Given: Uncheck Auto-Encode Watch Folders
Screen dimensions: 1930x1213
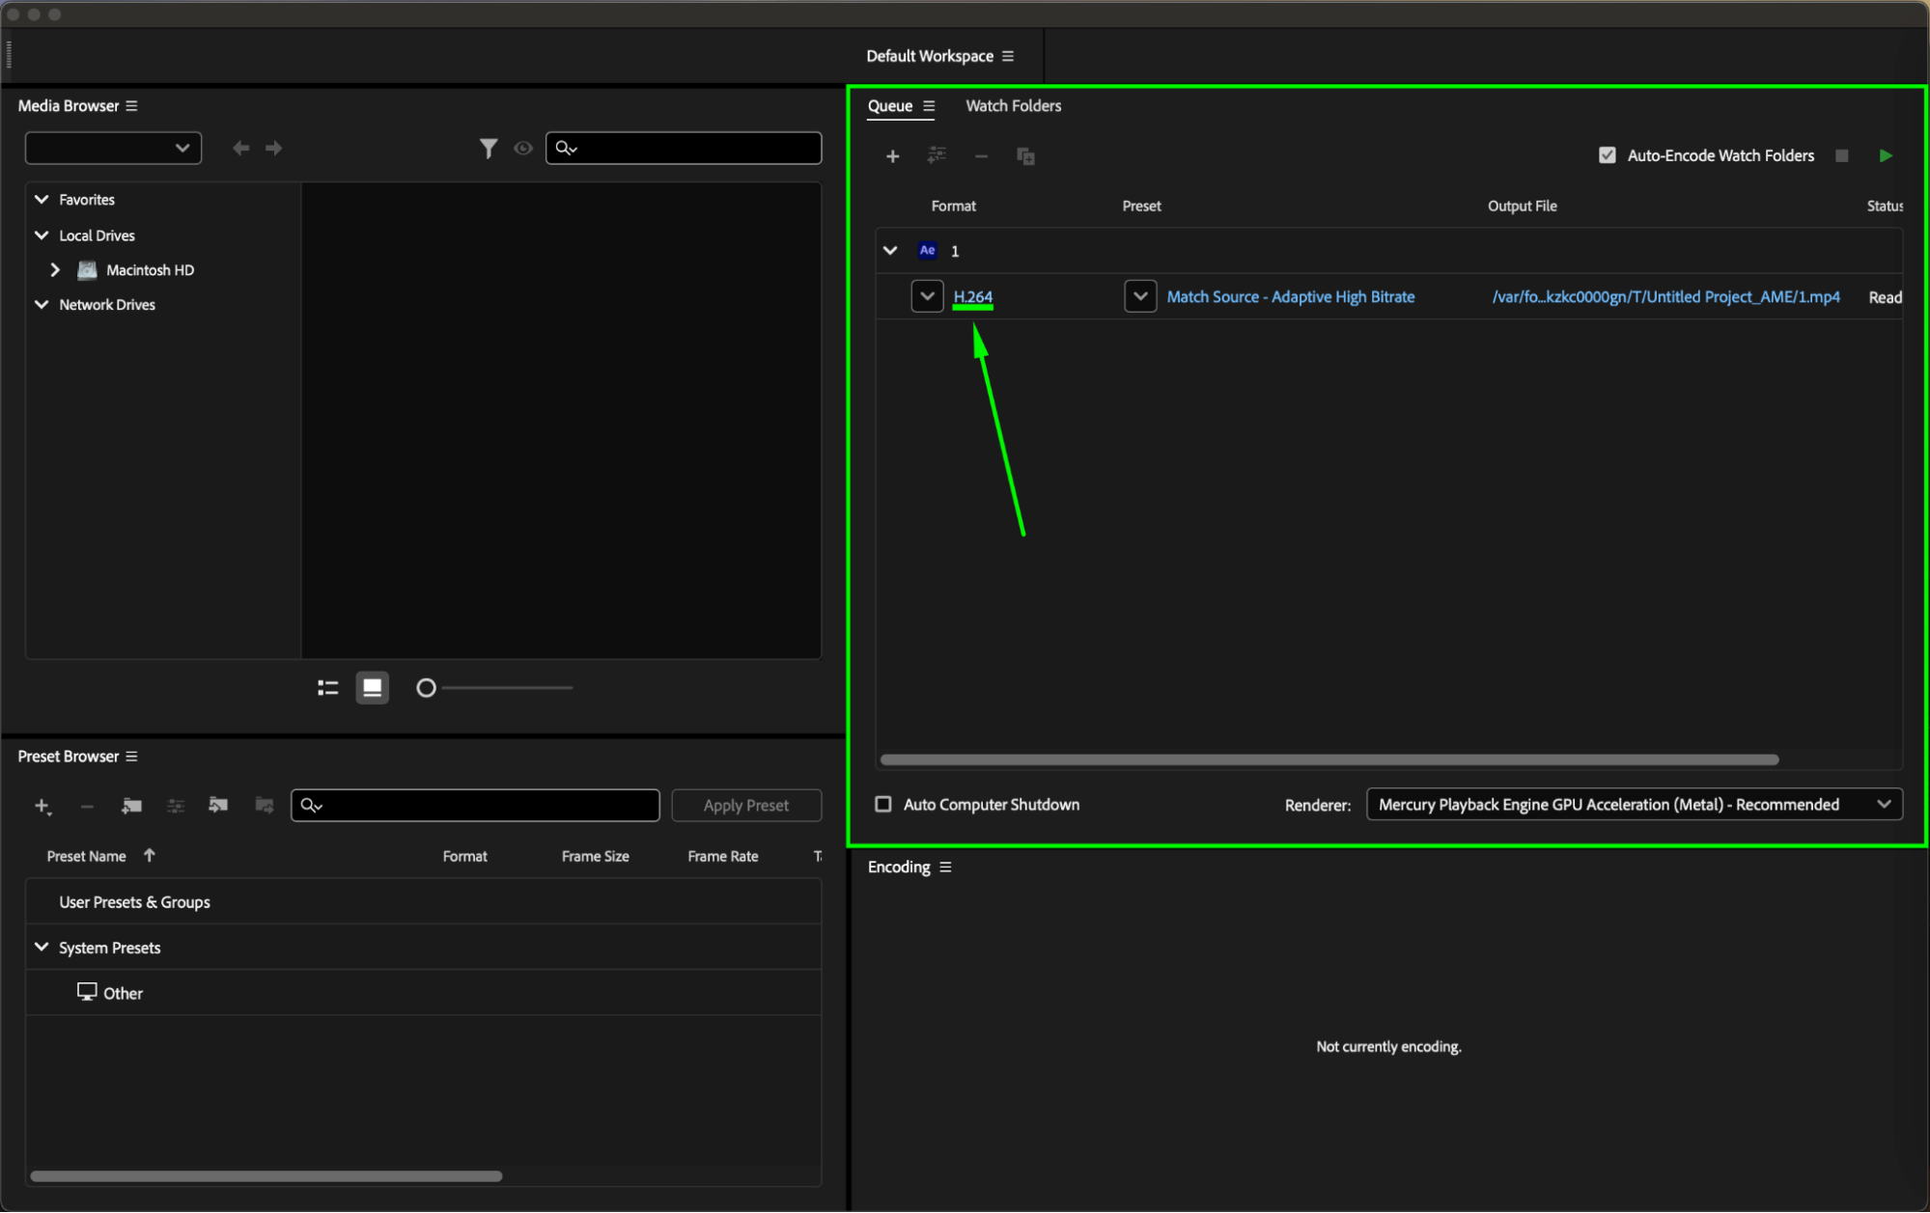Looking at the screenshot, I should click(1607, 155).
